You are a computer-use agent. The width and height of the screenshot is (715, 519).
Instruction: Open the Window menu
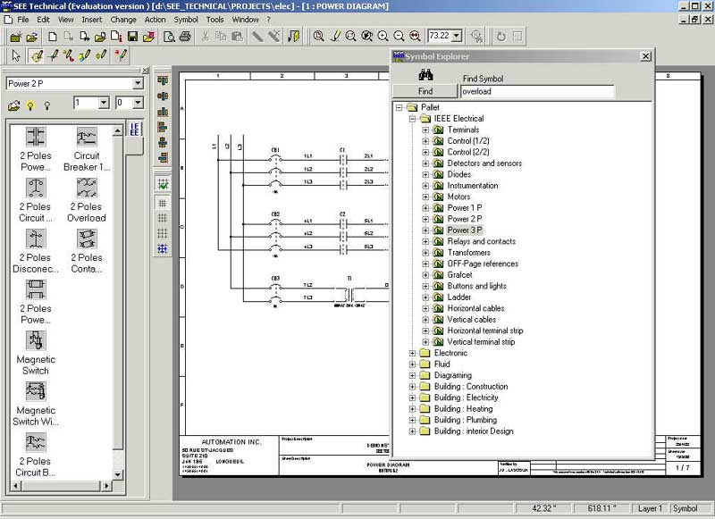click(245, 20)
